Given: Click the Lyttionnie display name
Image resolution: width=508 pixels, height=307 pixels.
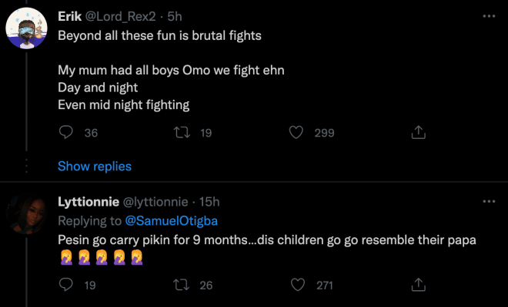Looking at the screenshot, I should click(89, 202).
